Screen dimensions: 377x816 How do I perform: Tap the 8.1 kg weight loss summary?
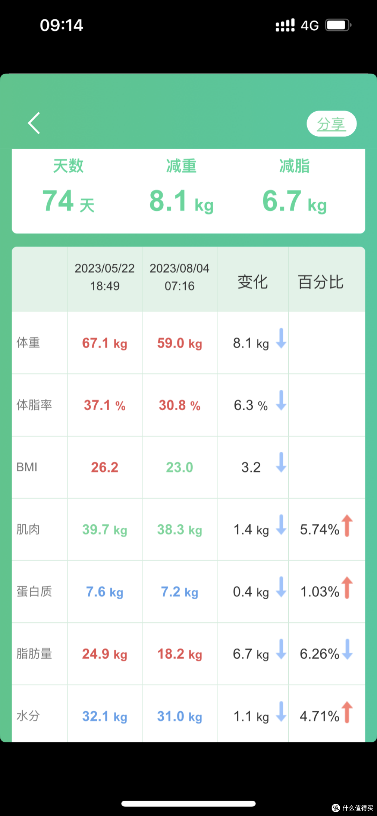[x=181, y=201]
